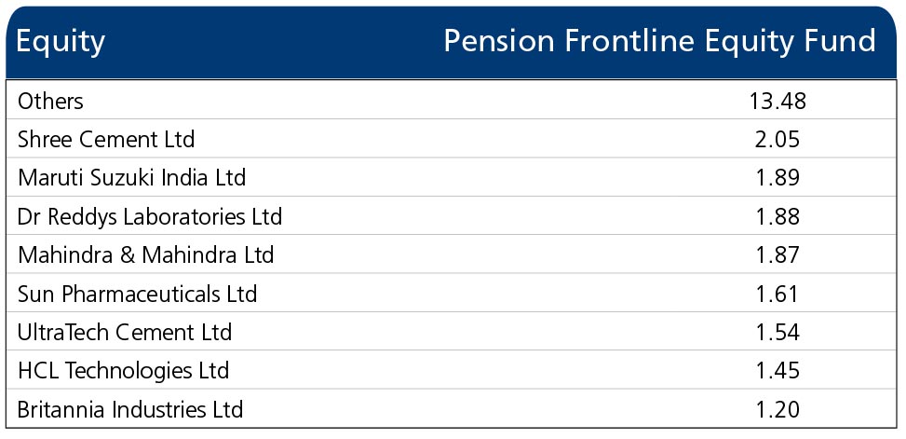Screen dimensions: 906x439
Task: Select the Equity column header
Action: click(61, 42)
